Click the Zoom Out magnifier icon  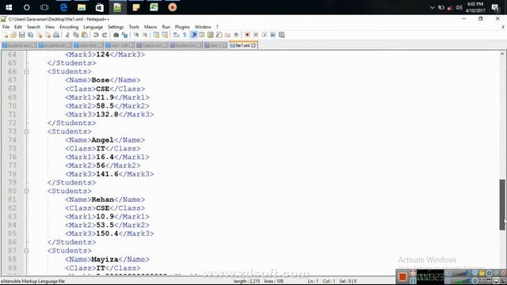tap(145, 35)
